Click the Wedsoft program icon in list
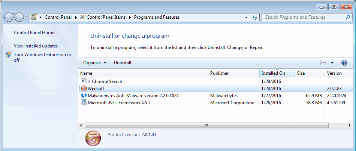356x151 pixels. 84,89
